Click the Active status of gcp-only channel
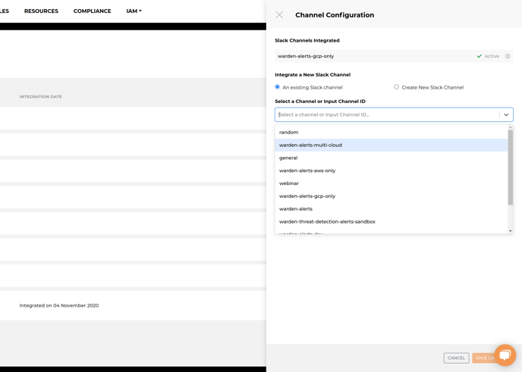 coord(488,56)
